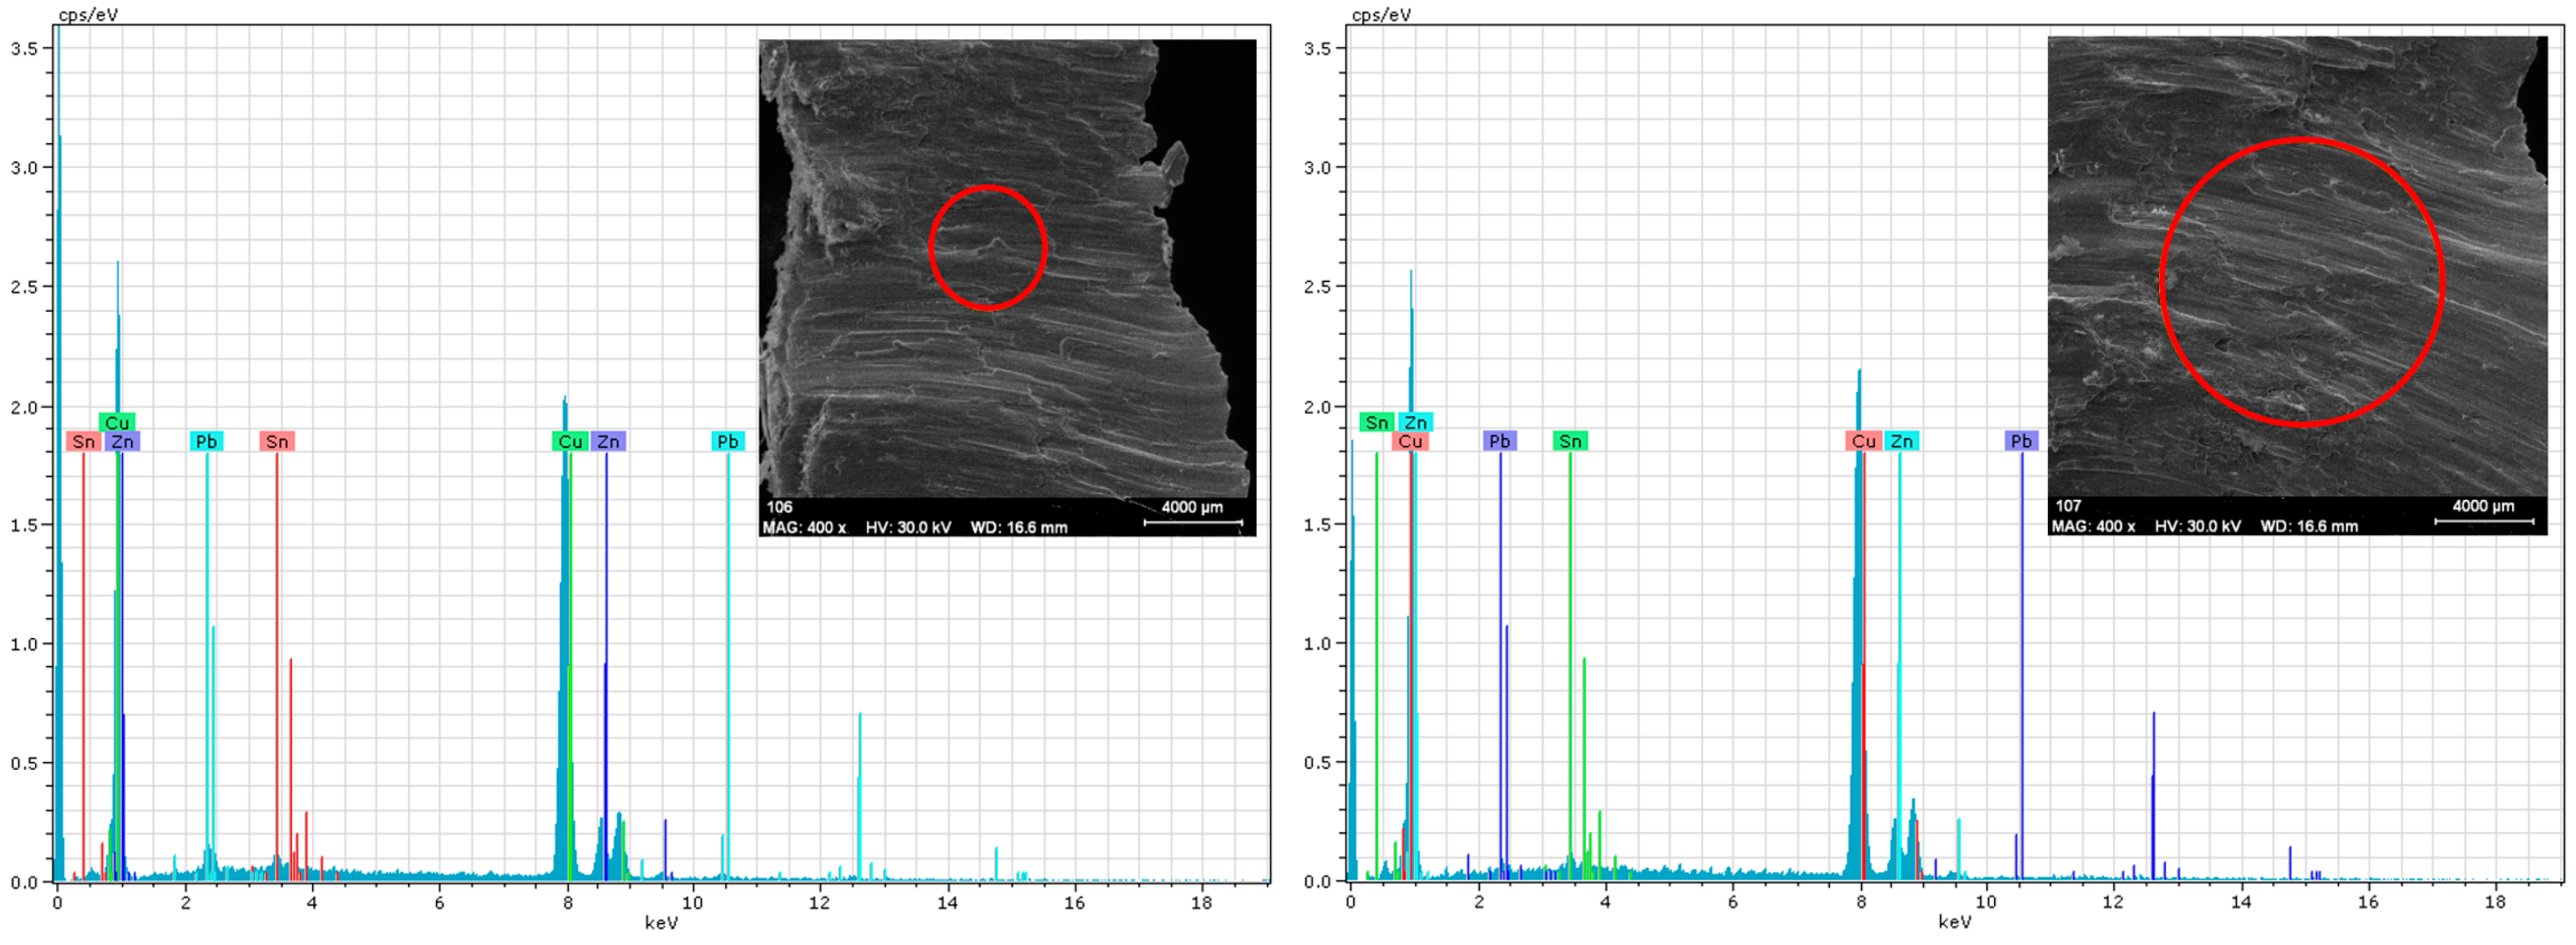Click the cyan Zn label near 8.6 keV, right spectrum
Viewport: 2576px width, 945px height.
click(x=1901, y=441)
